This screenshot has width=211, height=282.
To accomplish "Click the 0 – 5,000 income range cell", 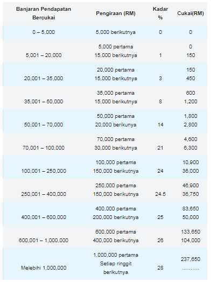I will (x=44, y=32).
